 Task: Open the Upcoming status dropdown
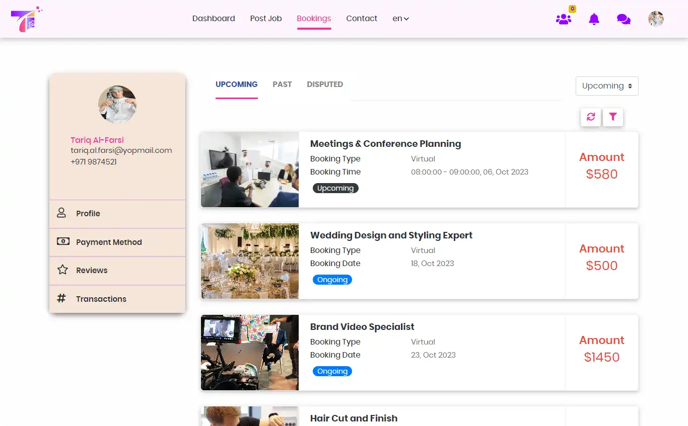pos(606,86)
